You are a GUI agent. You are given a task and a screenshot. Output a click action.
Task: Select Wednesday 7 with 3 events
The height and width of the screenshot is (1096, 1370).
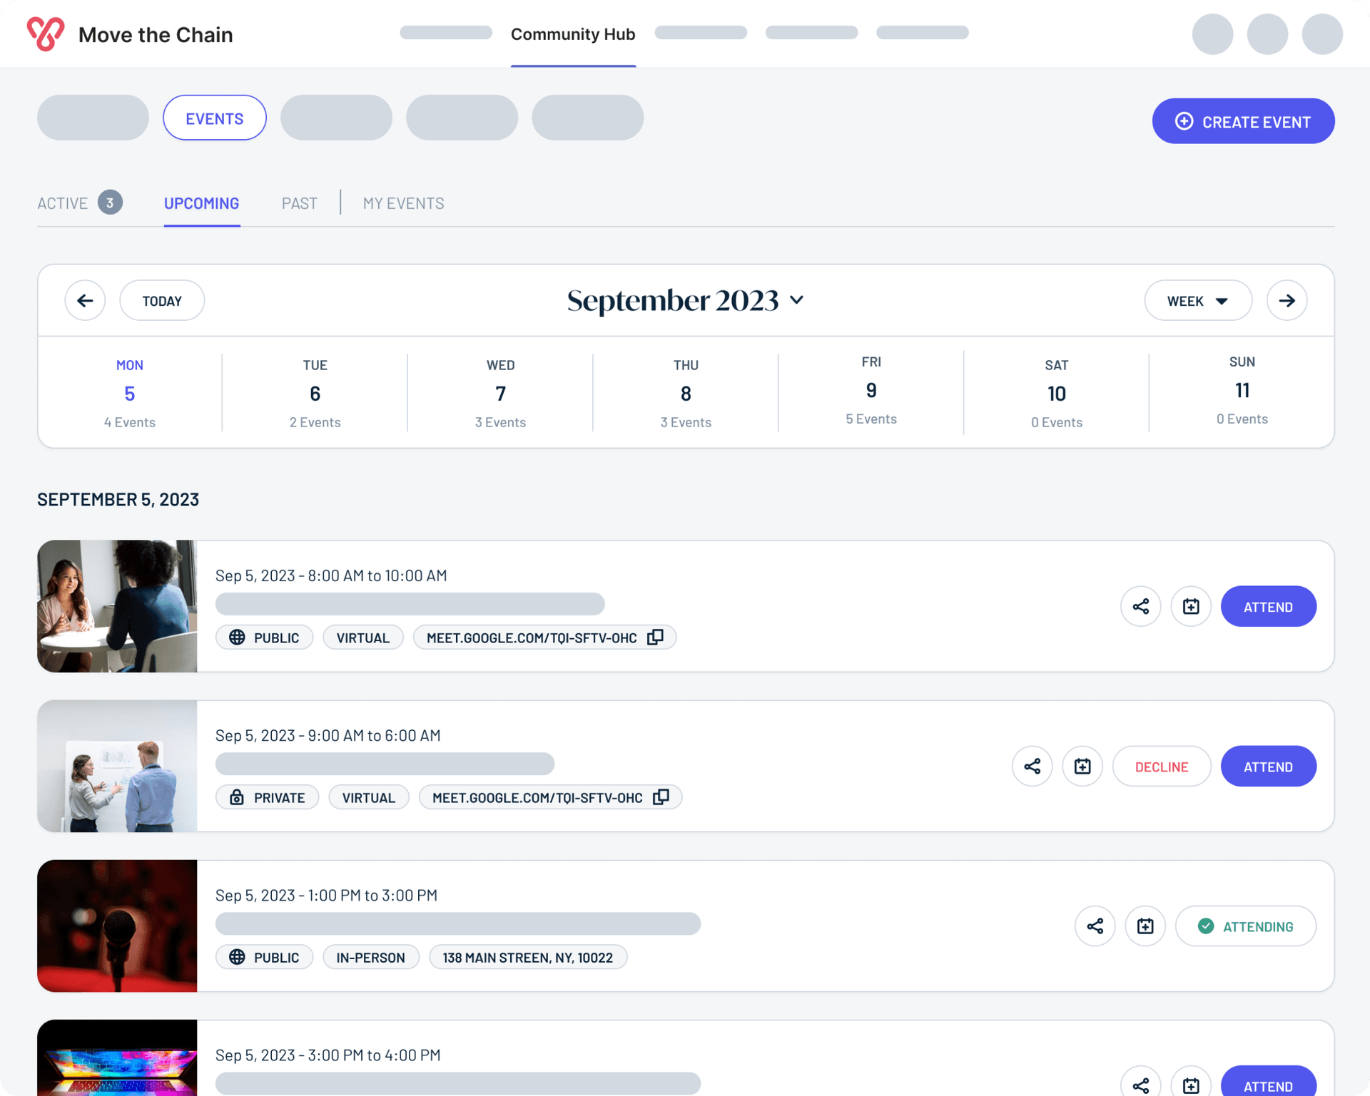click(500, 393)
